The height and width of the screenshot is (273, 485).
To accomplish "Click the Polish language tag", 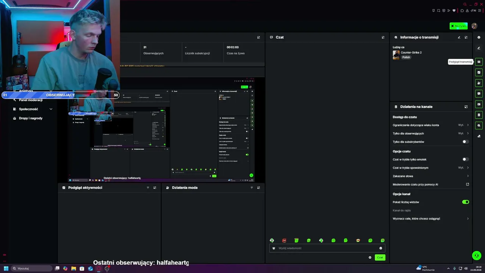I will pos(406,57).
